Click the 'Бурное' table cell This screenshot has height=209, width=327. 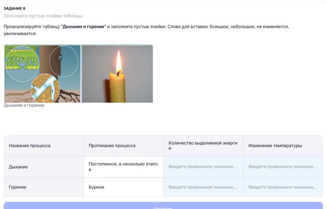[x=124, y=187]
